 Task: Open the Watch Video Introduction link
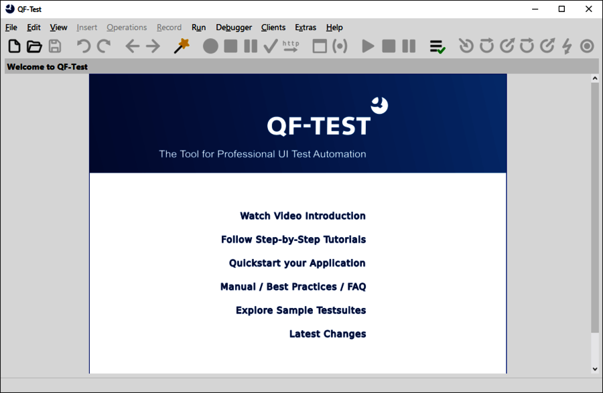tap(303, 216)
